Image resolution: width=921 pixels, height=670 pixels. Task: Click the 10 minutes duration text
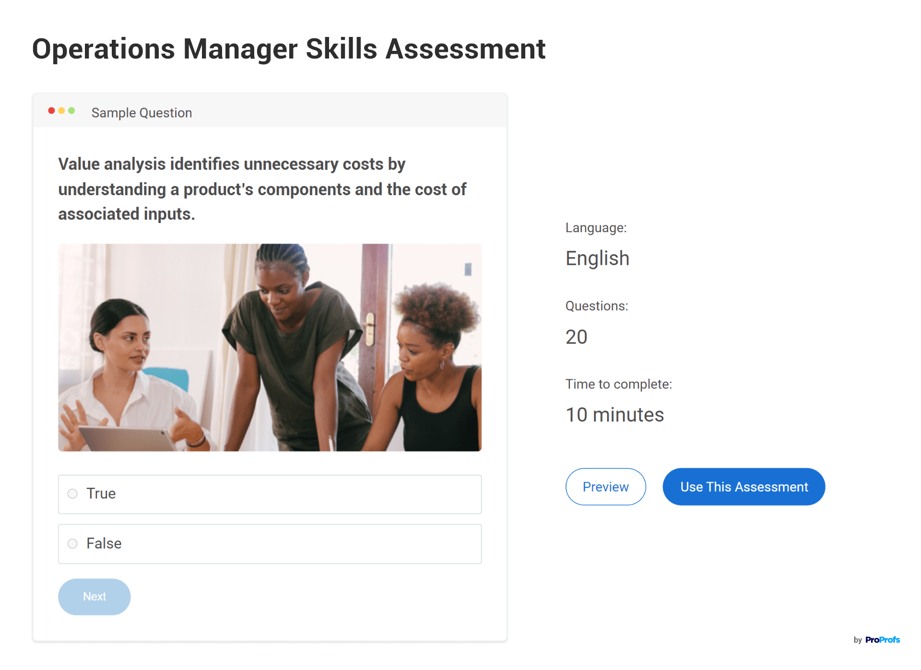(614, 415)
